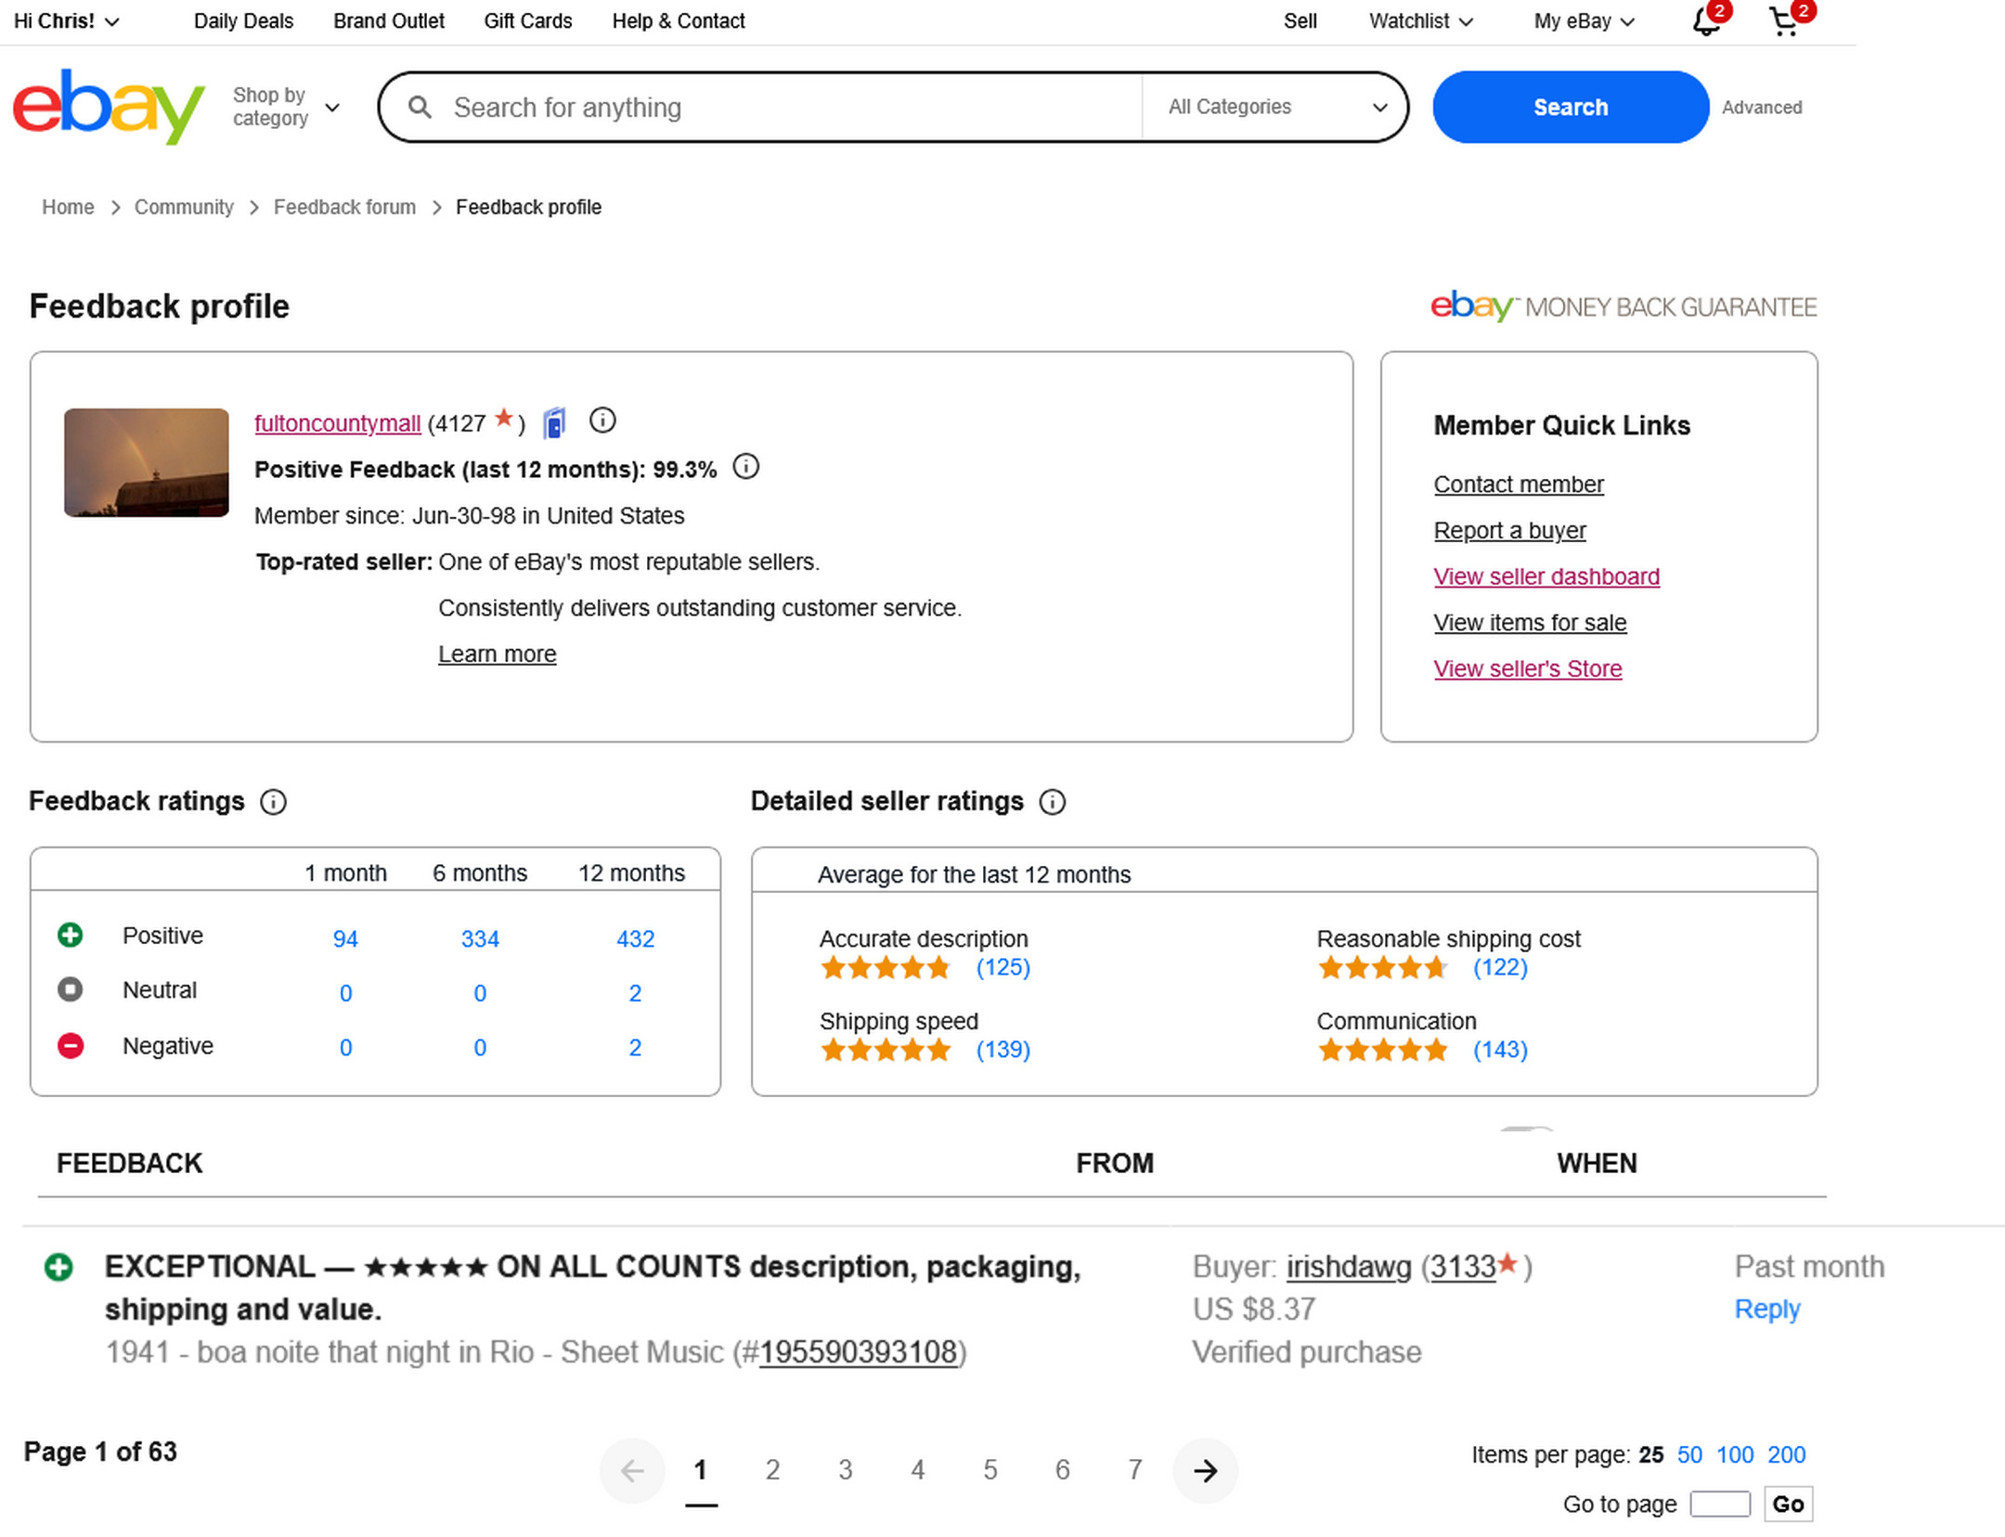Click the Search for anything field
Image resolution: width=2005 pixels, height=1537 pixels.
point(789,108)
